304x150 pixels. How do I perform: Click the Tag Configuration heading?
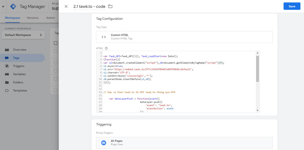click(109, 19)
